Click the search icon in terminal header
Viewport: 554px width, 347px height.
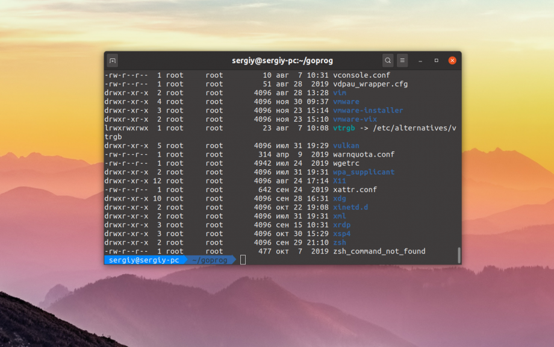388,60
